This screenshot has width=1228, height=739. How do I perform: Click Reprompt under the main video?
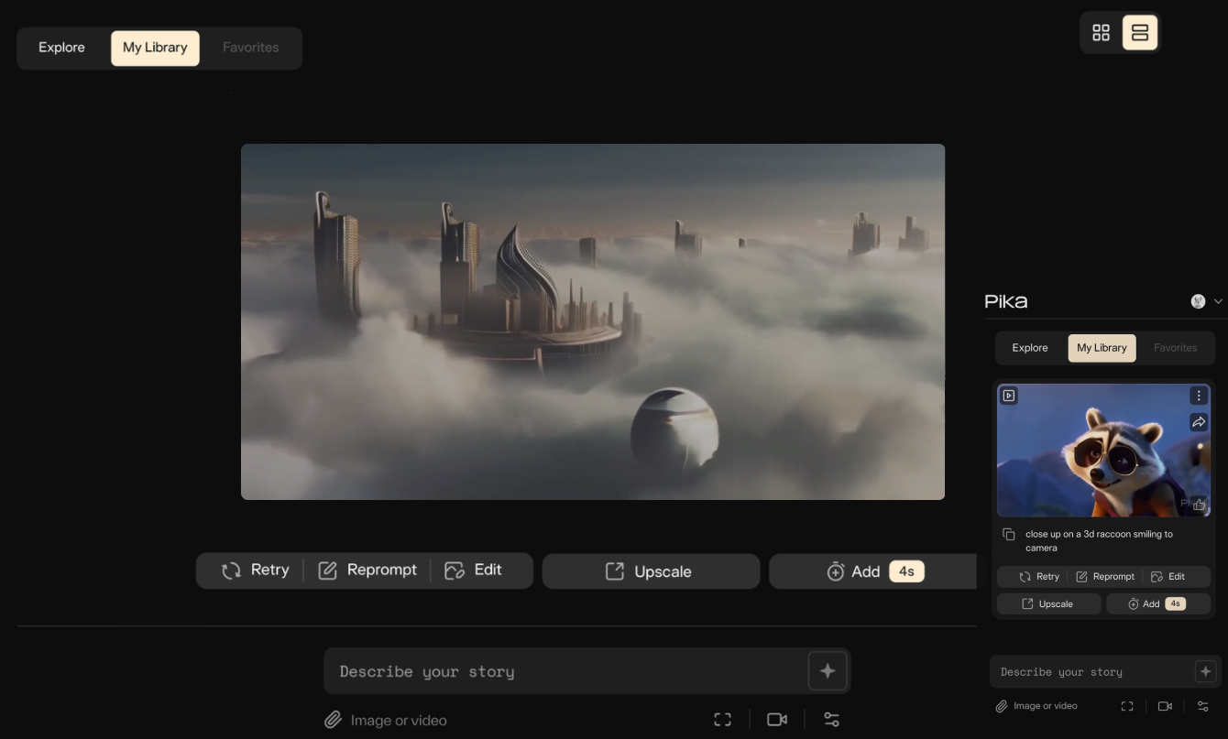point(367,570)
